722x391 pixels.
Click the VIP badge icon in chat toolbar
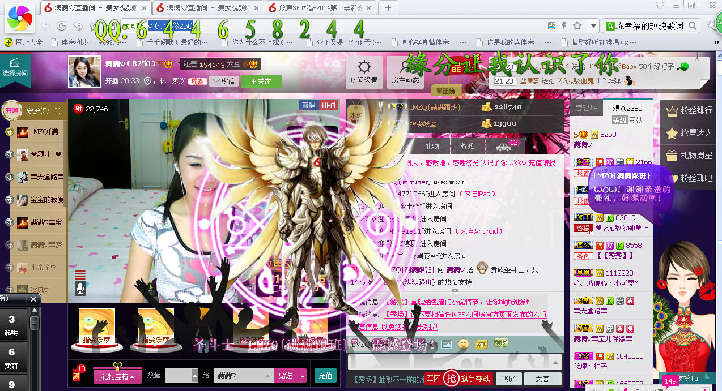(481, 344)
